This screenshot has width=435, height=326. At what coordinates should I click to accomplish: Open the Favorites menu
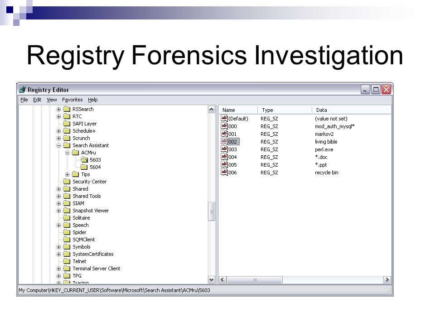pyautogui.click(x=72, y=100)
